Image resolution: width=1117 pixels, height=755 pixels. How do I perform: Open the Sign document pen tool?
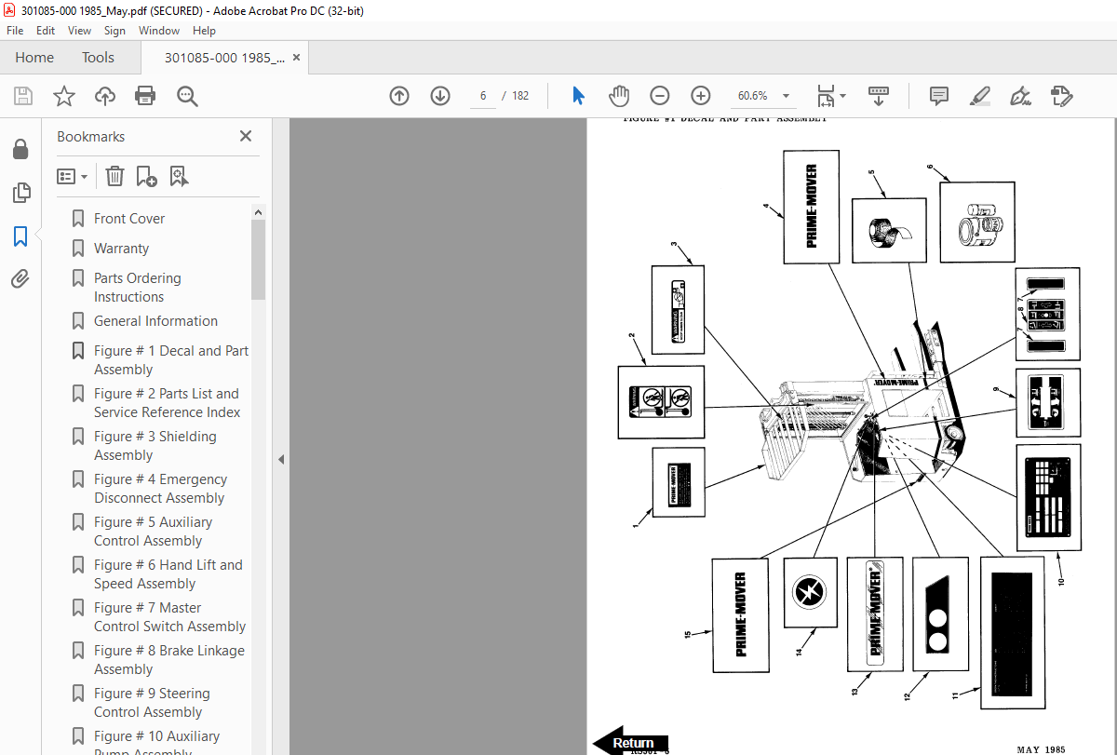(1020, 96)
